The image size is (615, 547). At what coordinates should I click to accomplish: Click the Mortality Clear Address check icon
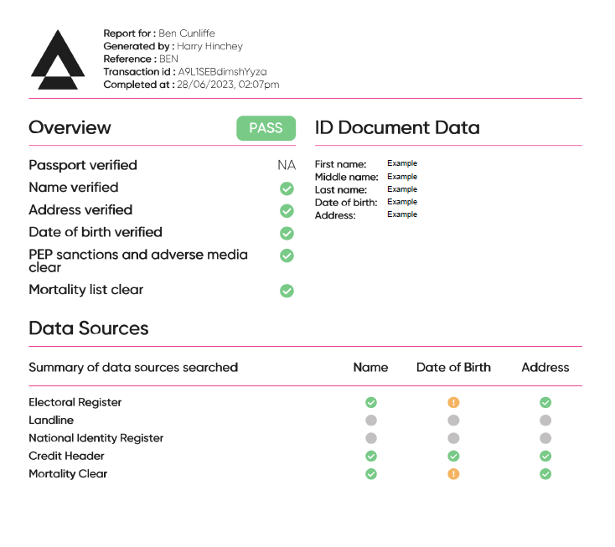point(545,474)
